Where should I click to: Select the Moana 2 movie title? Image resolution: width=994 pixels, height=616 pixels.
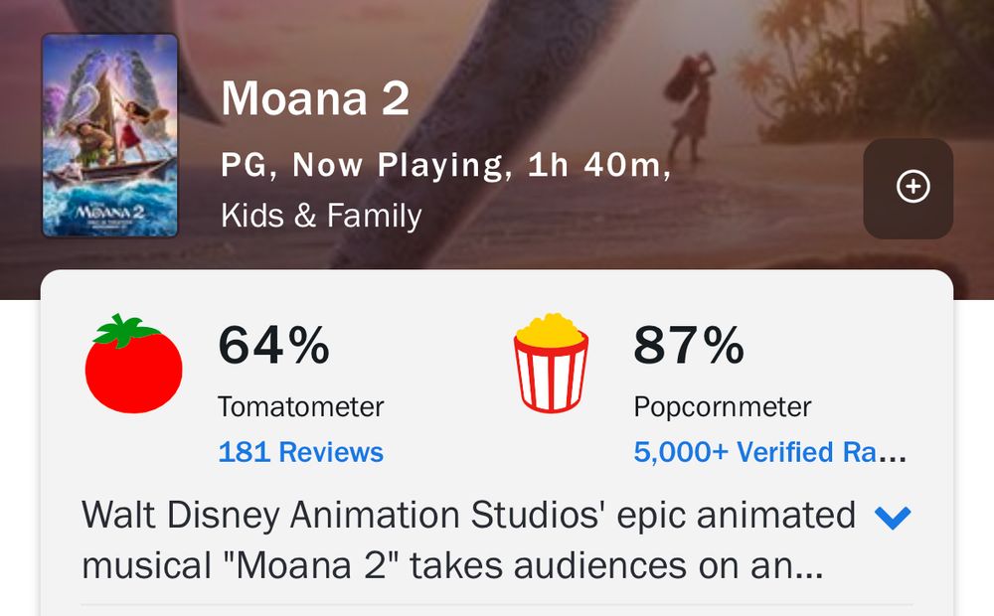click(314, 99)
